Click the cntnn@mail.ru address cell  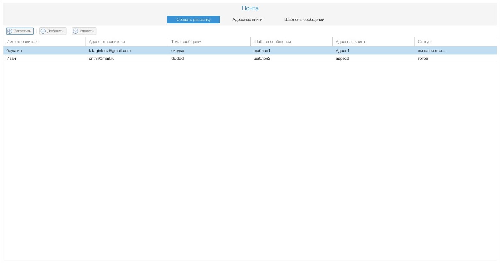point(102,59)
